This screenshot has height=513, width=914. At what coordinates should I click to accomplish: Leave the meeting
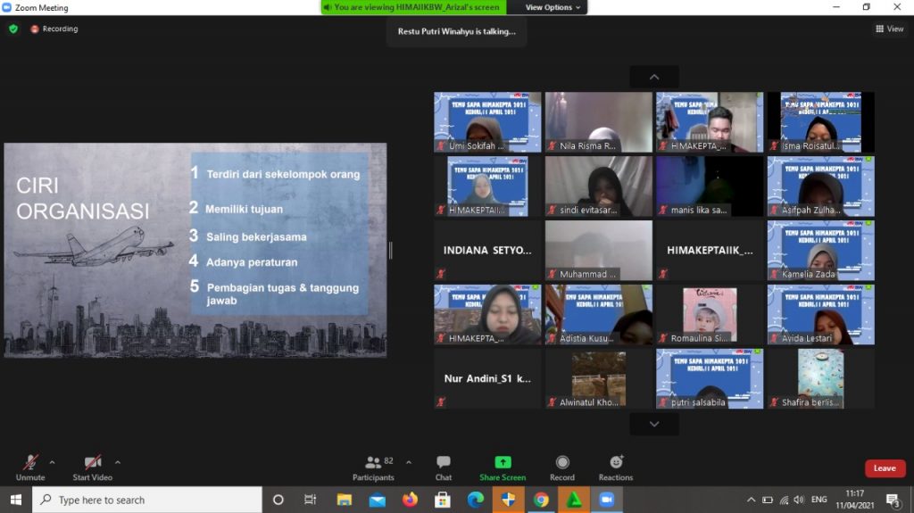point(885,468)
